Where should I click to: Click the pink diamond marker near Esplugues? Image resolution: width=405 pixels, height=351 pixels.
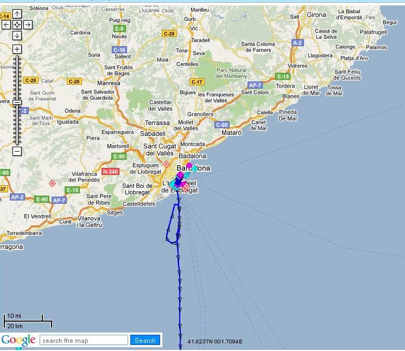(166, 164)
